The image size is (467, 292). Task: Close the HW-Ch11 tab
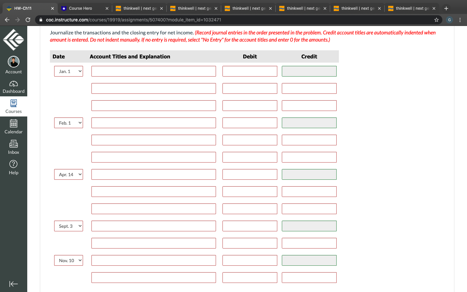click(53, 8)
